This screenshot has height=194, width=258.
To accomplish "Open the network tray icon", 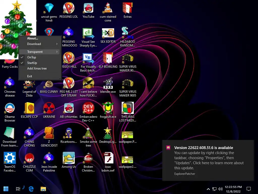I will (214, 189).
